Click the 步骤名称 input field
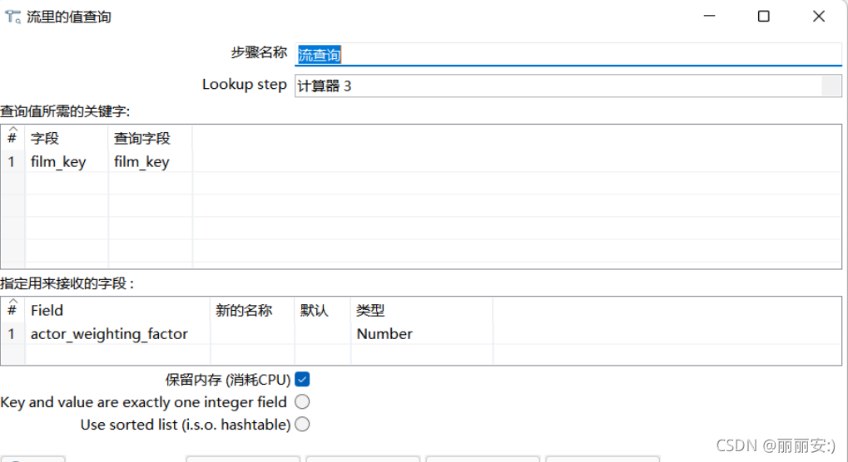Screen dimensions: 848x462 [x=568, y=55]
